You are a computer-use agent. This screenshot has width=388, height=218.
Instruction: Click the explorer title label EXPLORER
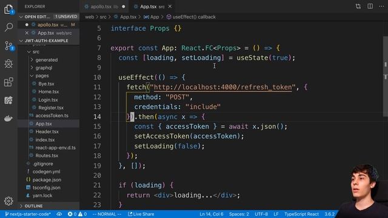tap(35, 7)
